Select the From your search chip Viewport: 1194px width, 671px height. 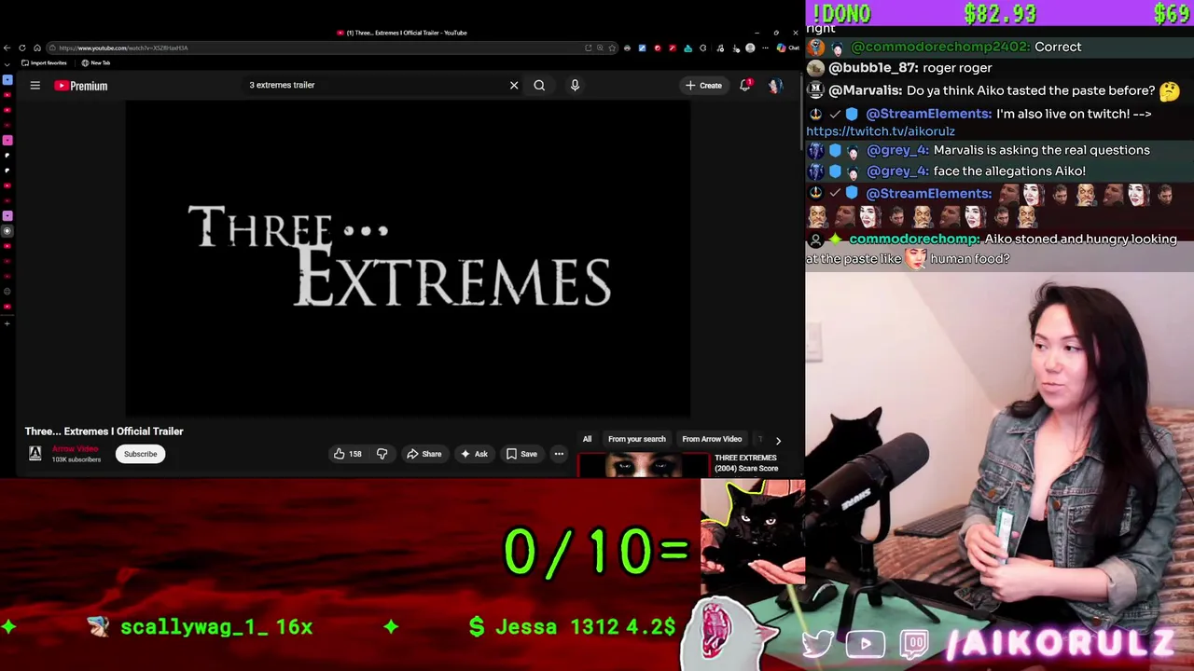coord(637,439)
